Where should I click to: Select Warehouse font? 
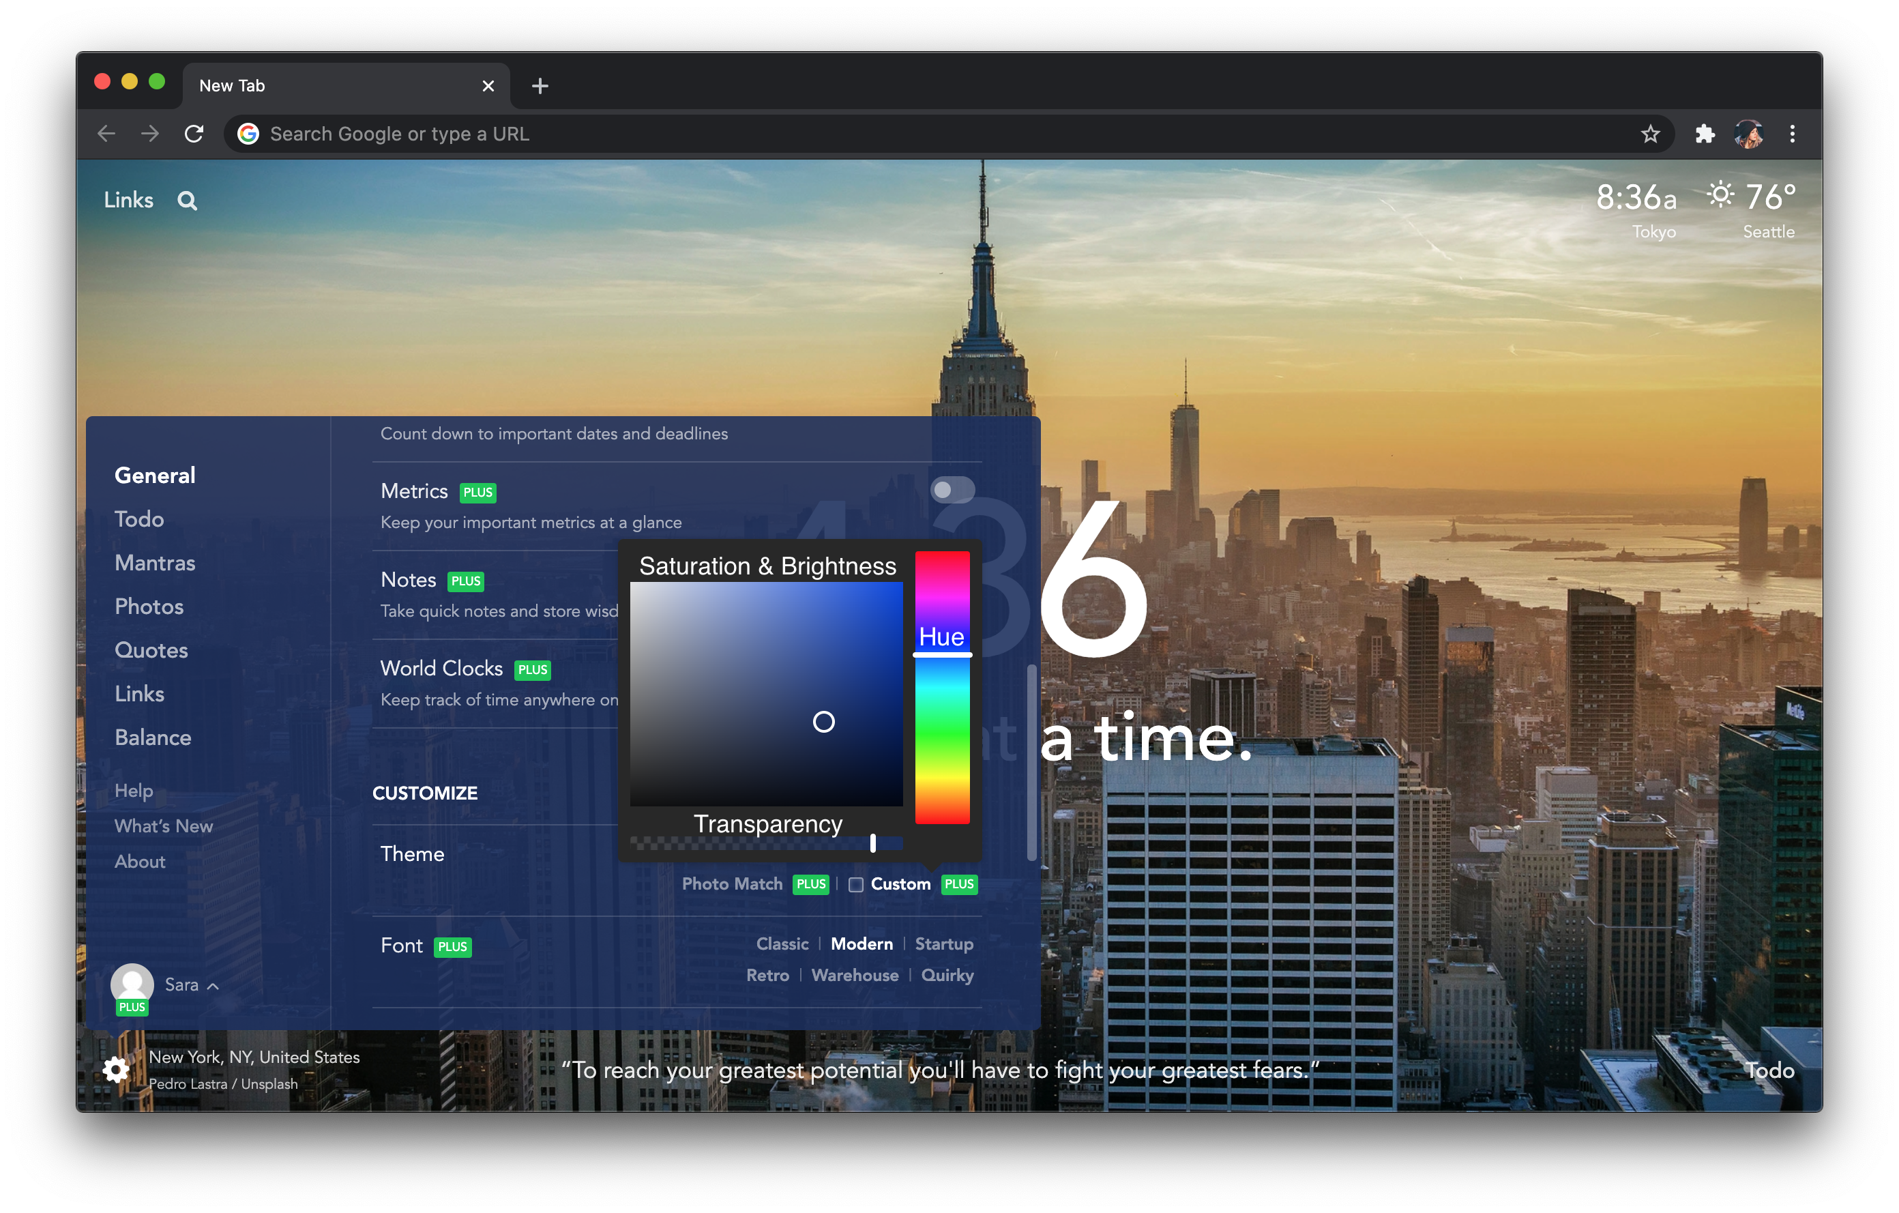click(x=854, y=976)
